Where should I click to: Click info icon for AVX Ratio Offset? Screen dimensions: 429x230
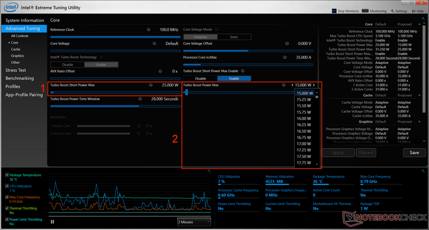[160, 71]
